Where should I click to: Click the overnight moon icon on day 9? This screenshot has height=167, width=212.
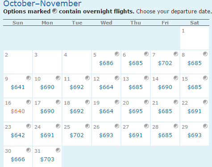click(x=29, y=78)
